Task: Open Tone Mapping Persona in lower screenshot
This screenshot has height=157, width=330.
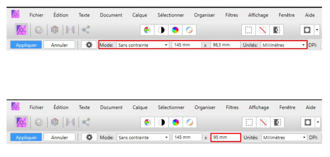Action: (x=70, y=122)
